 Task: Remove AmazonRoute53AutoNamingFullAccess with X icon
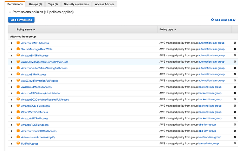[x=235, y=68]
